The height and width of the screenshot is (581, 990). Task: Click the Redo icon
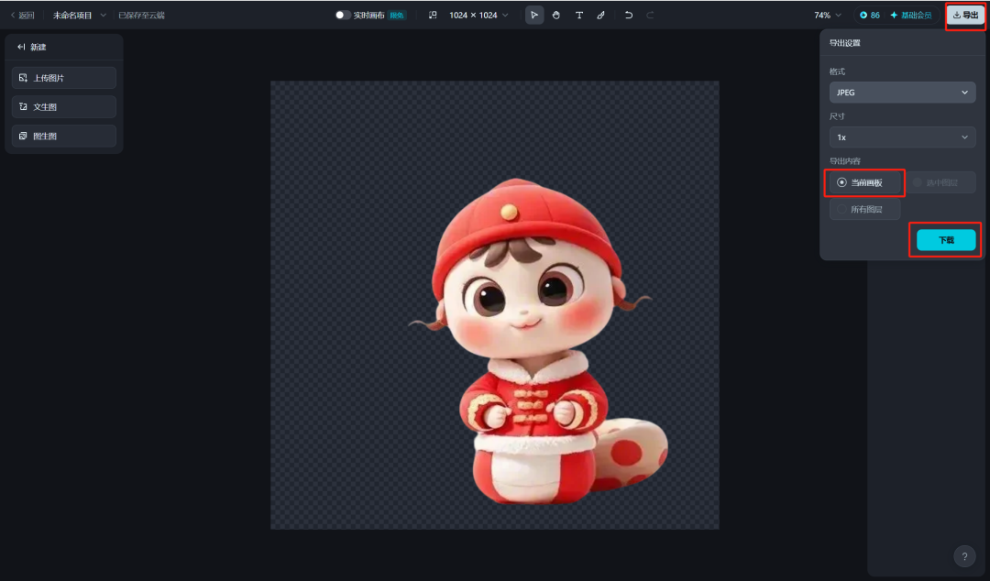click(x=650, y=15)
